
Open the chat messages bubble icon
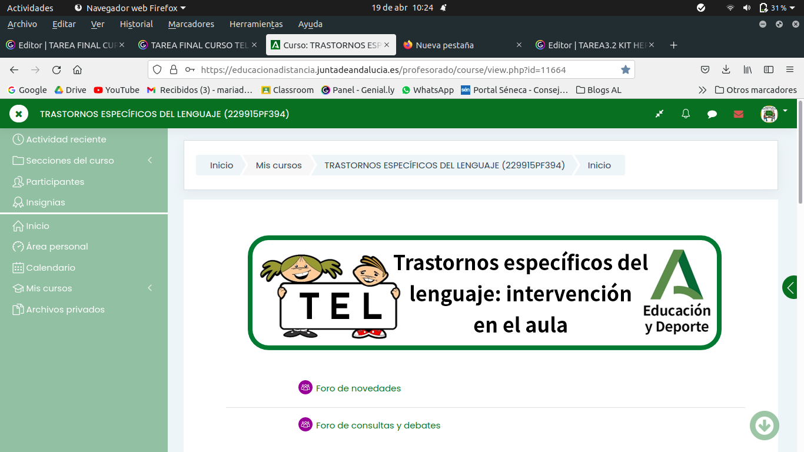tap(712, 113)
